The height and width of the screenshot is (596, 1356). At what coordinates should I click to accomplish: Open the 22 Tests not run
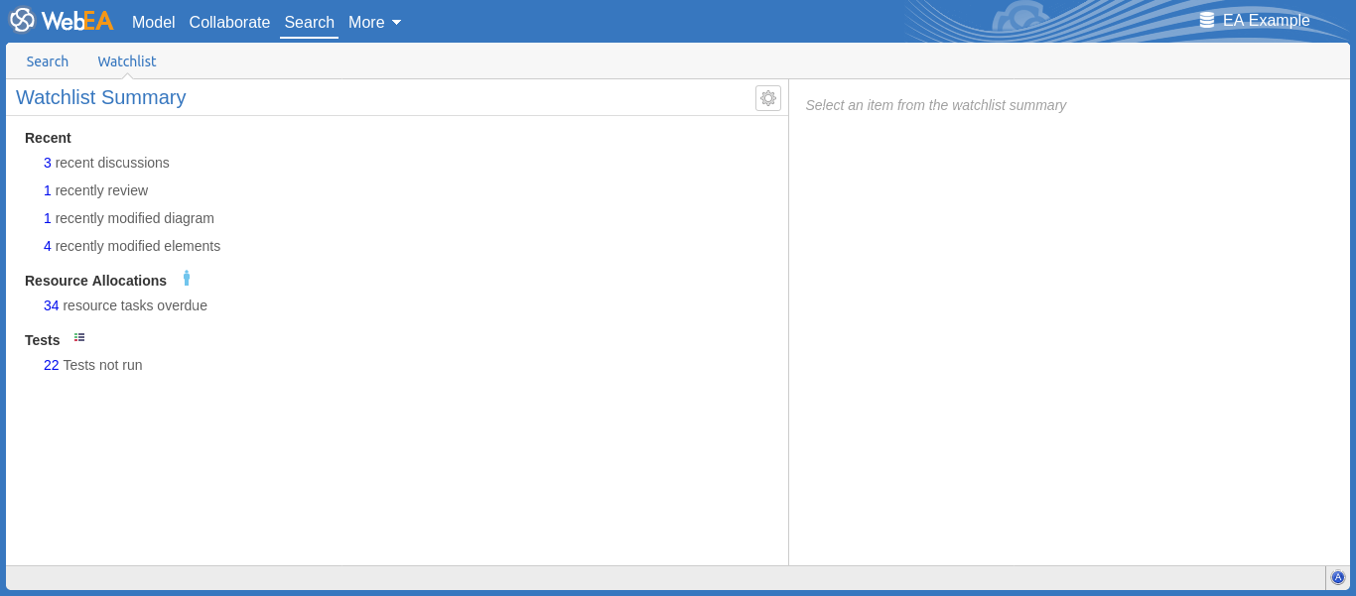(x=92, y=365)
